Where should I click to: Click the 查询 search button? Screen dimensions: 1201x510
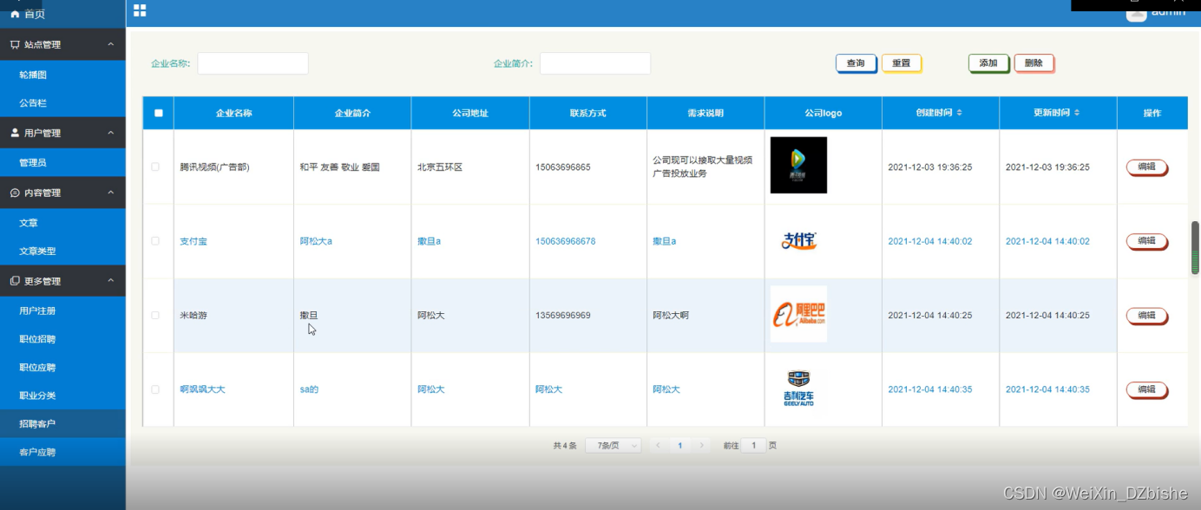(856, 63)
